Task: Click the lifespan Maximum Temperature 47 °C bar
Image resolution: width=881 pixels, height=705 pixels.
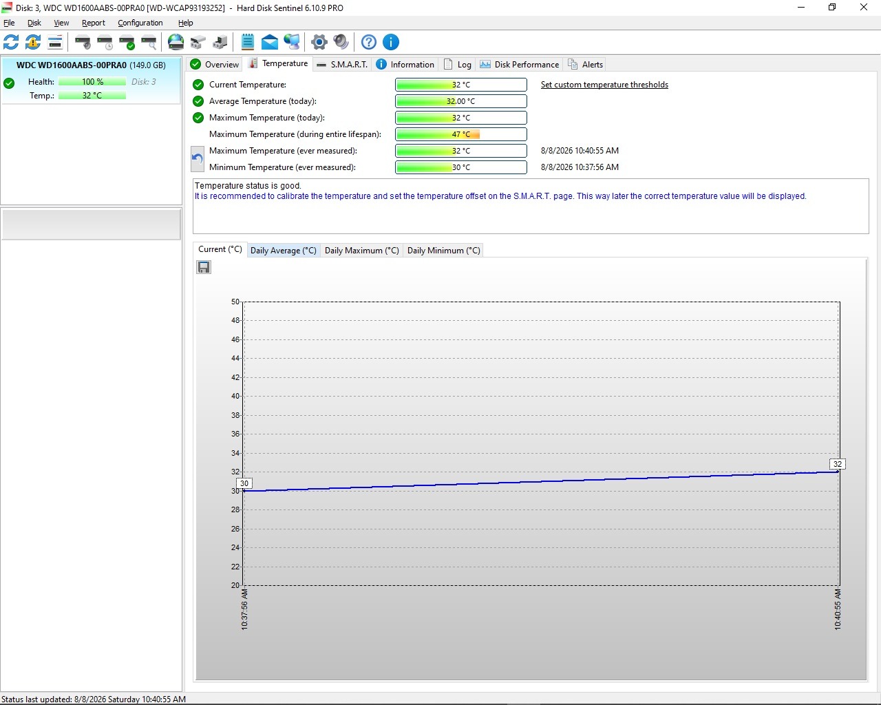Action: pyautogui.click(x=461, y=134)
